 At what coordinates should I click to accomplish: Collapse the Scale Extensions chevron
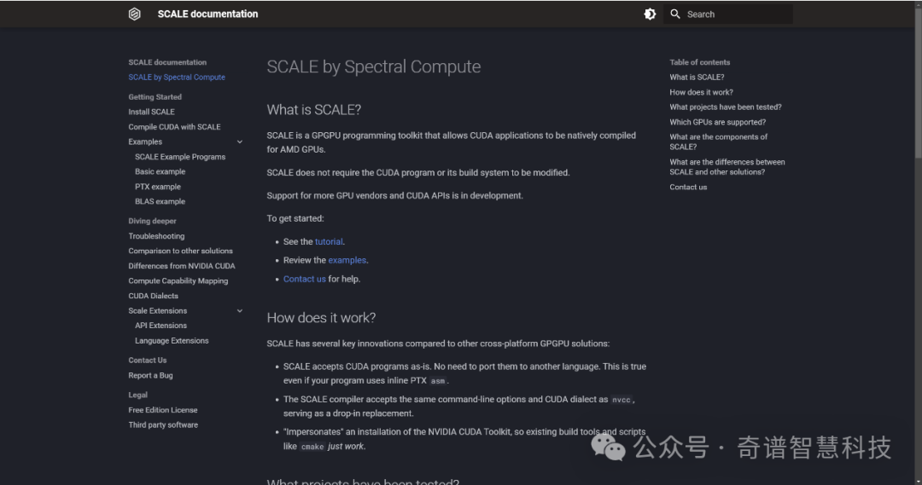click(x=240, y=311)
